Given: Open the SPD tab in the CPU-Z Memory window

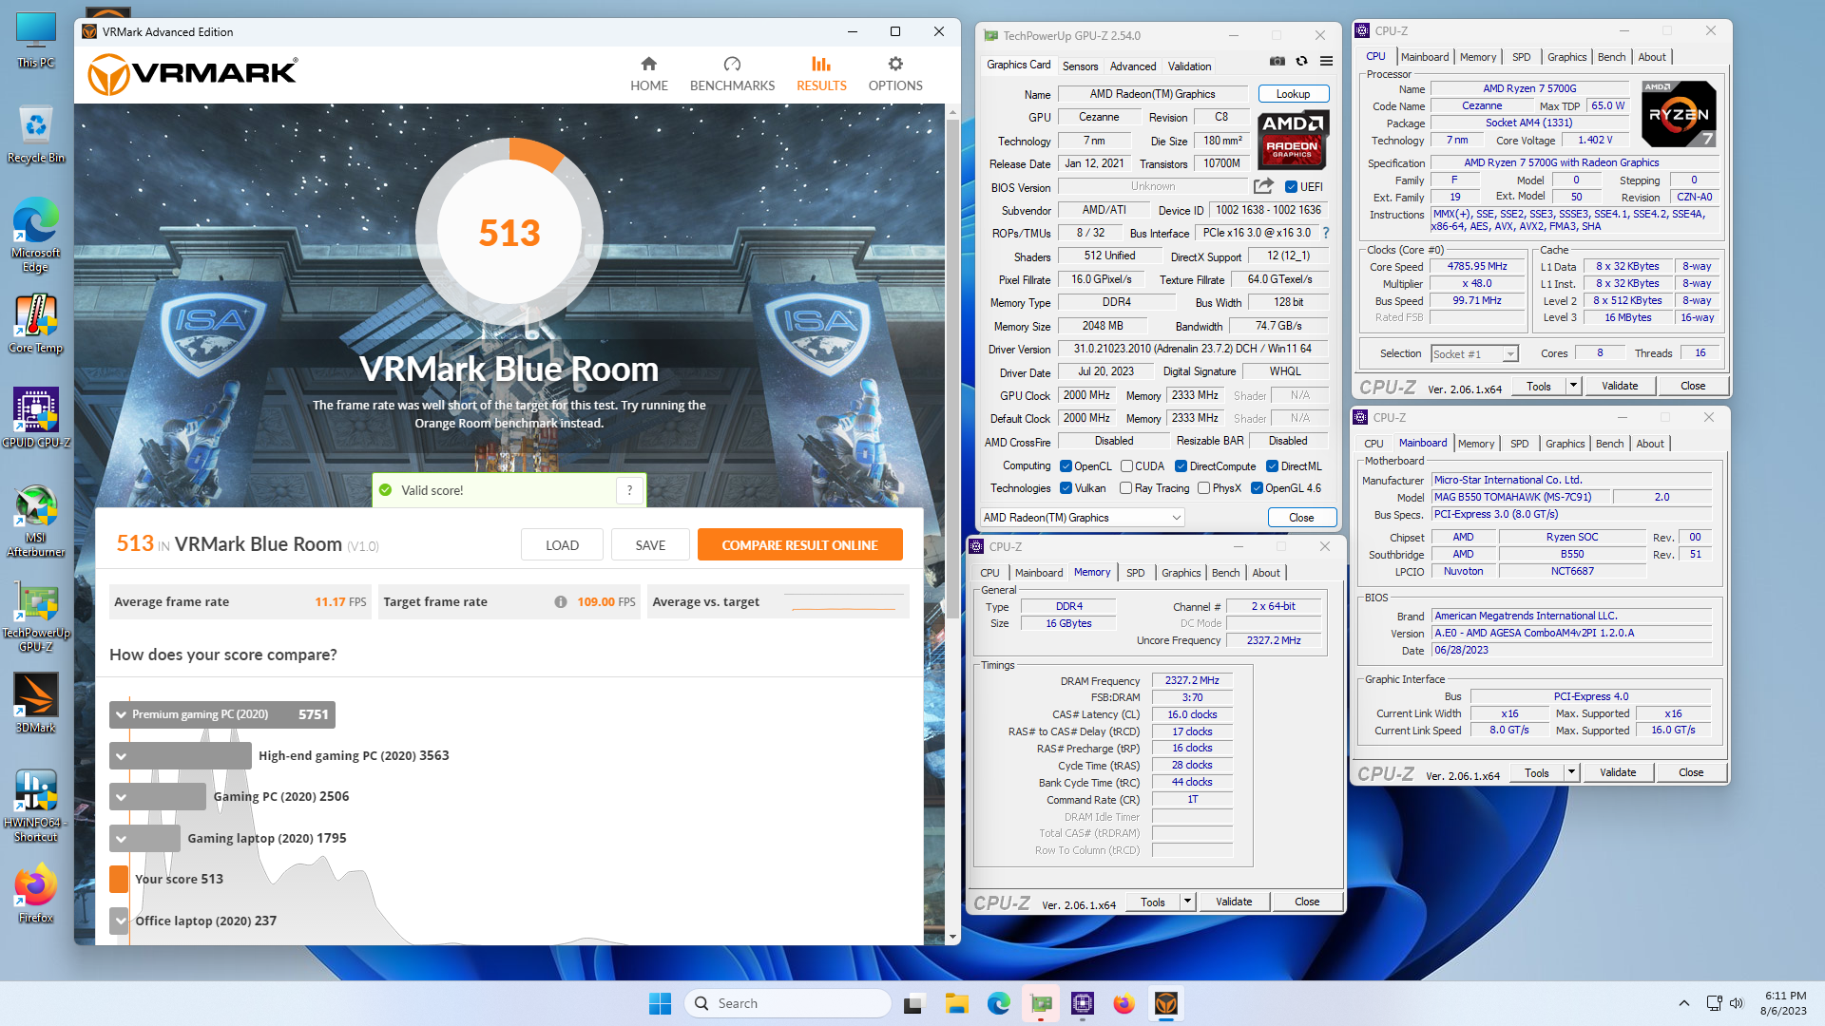Looking at the screenshot, I should (x=1135, y=573).
